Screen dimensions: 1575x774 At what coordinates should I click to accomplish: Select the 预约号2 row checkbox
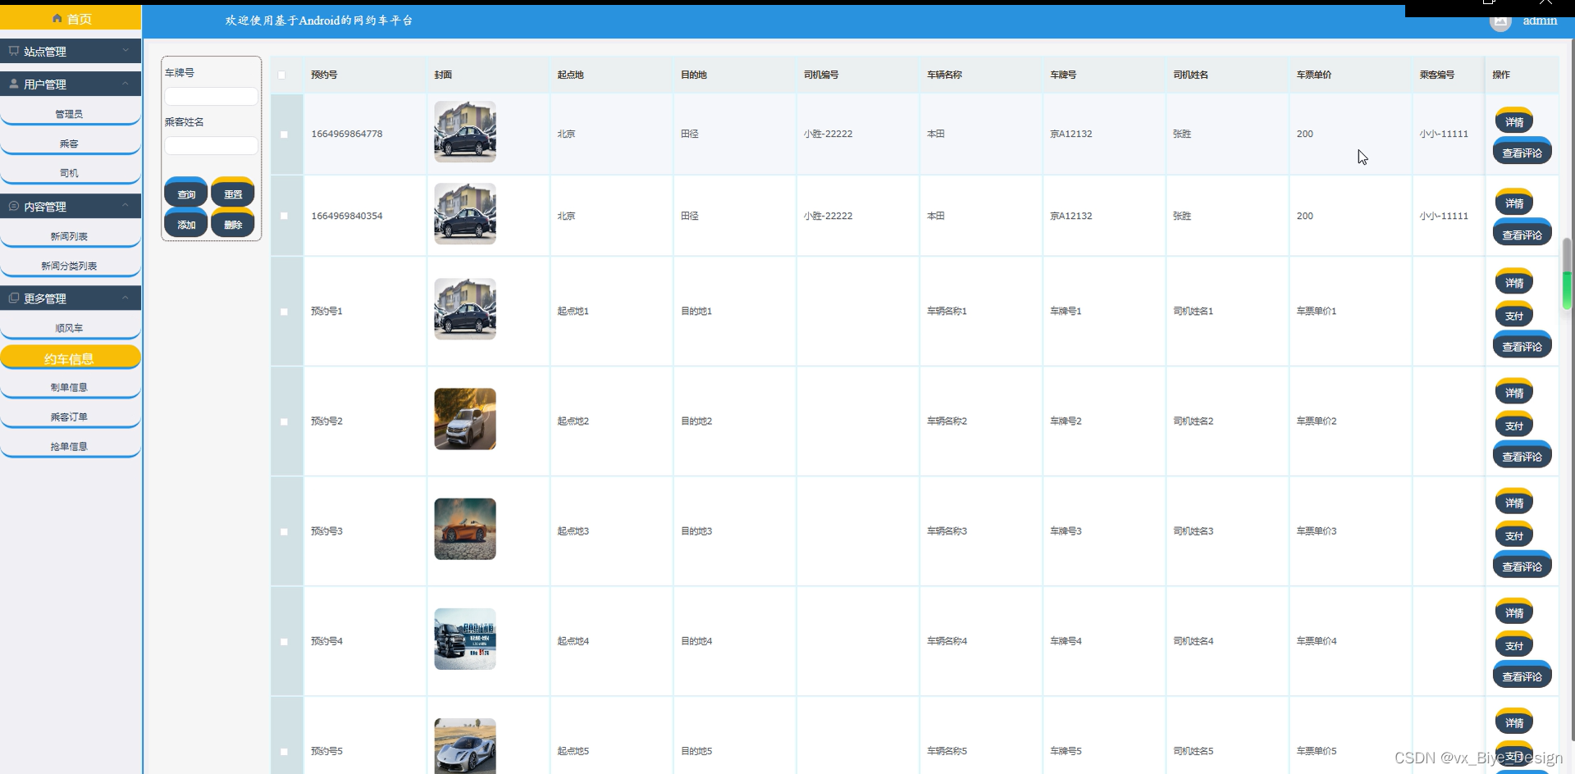[284, 421]
